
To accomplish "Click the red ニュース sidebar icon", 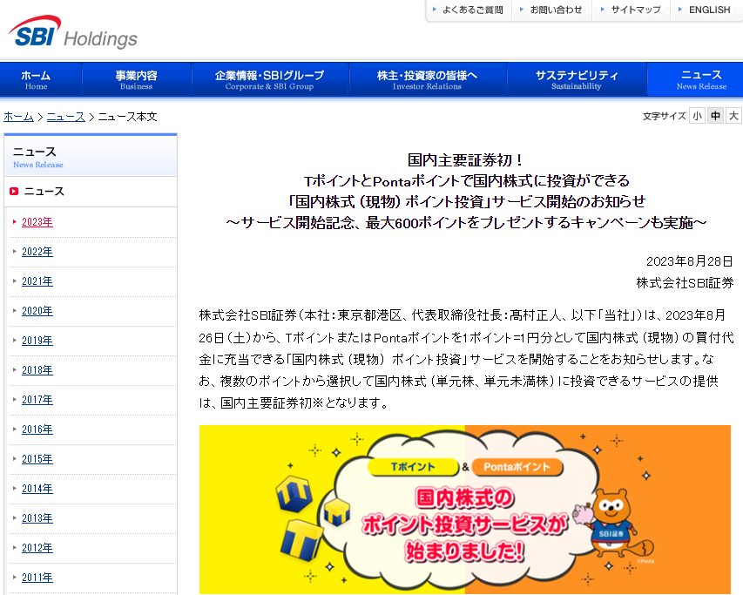I will click(14, 192).
